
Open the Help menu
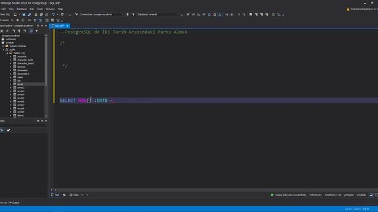pyautogui.click(x=60, y=9)
